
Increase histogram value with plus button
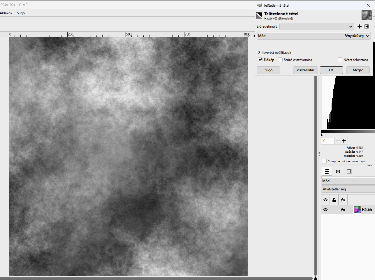344,141
